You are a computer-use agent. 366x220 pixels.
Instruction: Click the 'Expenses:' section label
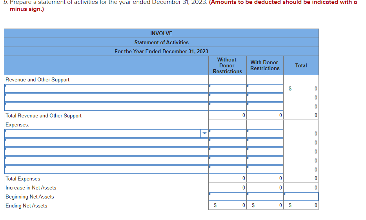point(17,125)
